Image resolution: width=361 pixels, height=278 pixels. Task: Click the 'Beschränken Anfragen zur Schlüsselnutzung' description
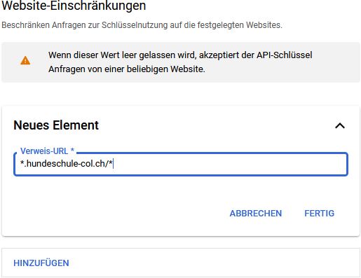coord(142,25)
